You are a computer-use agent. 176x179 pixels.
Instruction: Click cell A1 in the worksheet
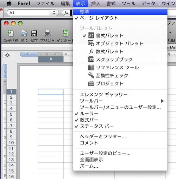51,92
